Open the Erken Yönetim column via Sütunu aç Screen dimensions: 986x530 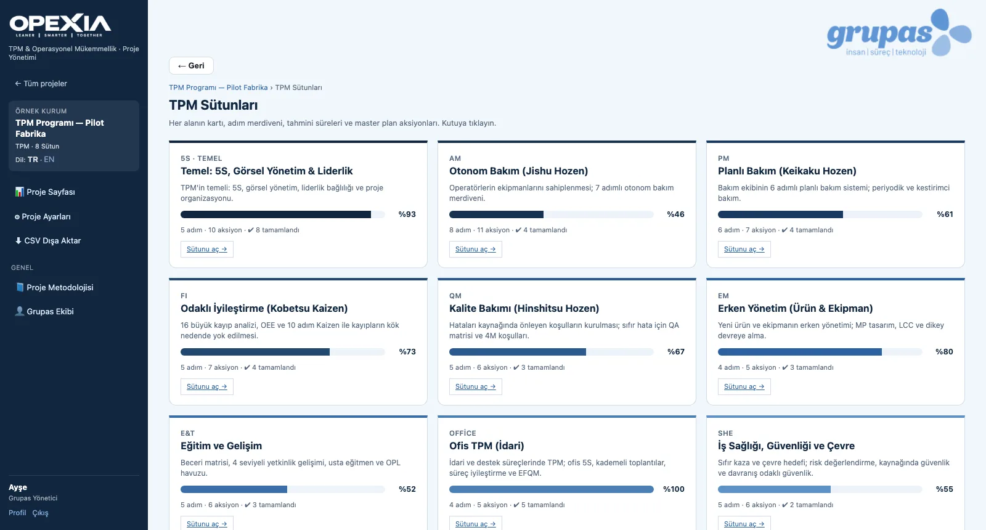744,386
